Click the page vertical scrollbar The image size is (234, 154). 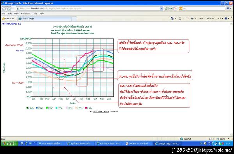tap(231, 79)
